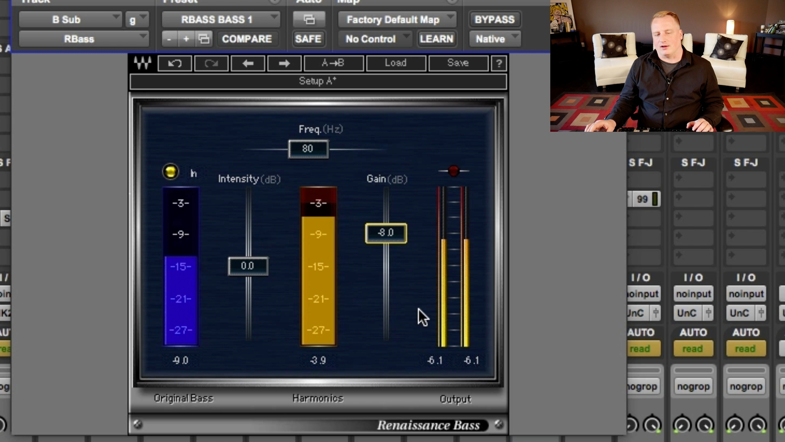Image resolution: width=785 pixels, height=442 pixels.
Task: Click the Gain fader handle showing -8.0
Action: pos(386,233)
